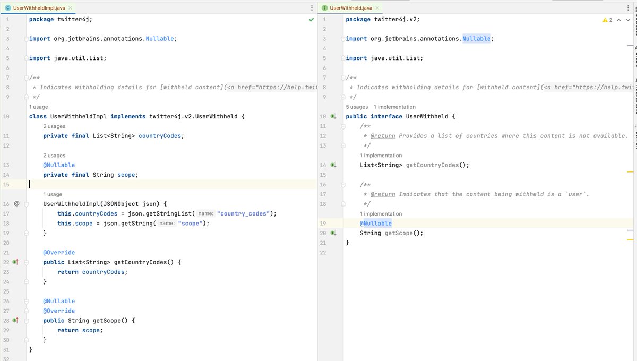The height and width of the screenshot is (361, 637).
Task: Click '2 usages' hint above countryCodes field
Action: click(54, 126)
